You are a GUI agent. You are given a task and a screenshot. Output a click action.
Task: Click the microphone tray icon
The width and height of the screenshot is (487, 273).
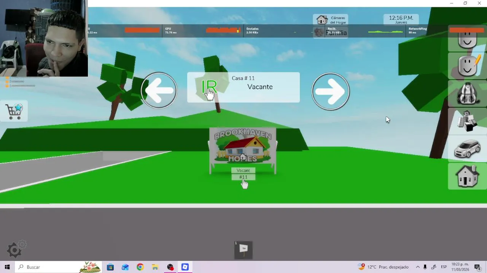click(x=425, y=267)
